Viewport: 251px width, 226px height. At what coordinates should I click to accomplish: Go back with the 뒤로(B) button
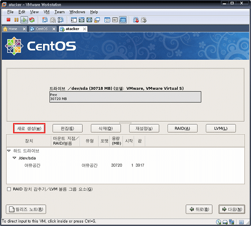coord(199,209)
